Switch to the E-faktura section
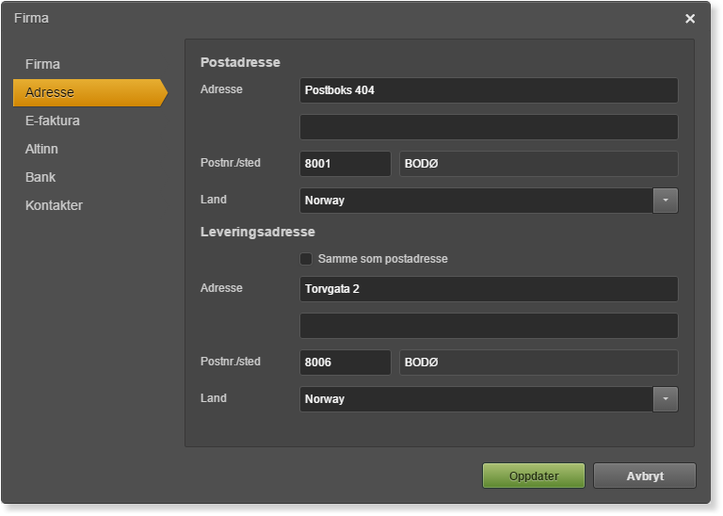 [53, 121]
